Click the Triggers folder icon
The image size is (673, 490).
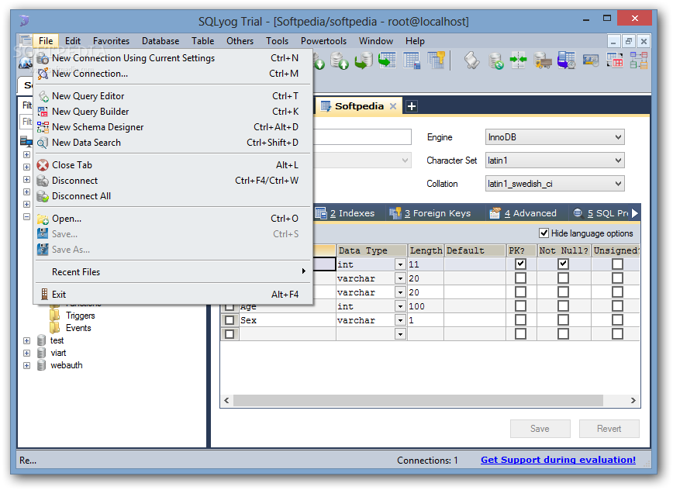55,316
